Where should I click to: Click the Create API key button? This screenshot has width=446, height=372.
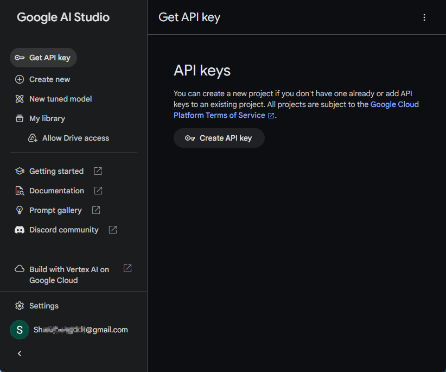tap(219, 138)
